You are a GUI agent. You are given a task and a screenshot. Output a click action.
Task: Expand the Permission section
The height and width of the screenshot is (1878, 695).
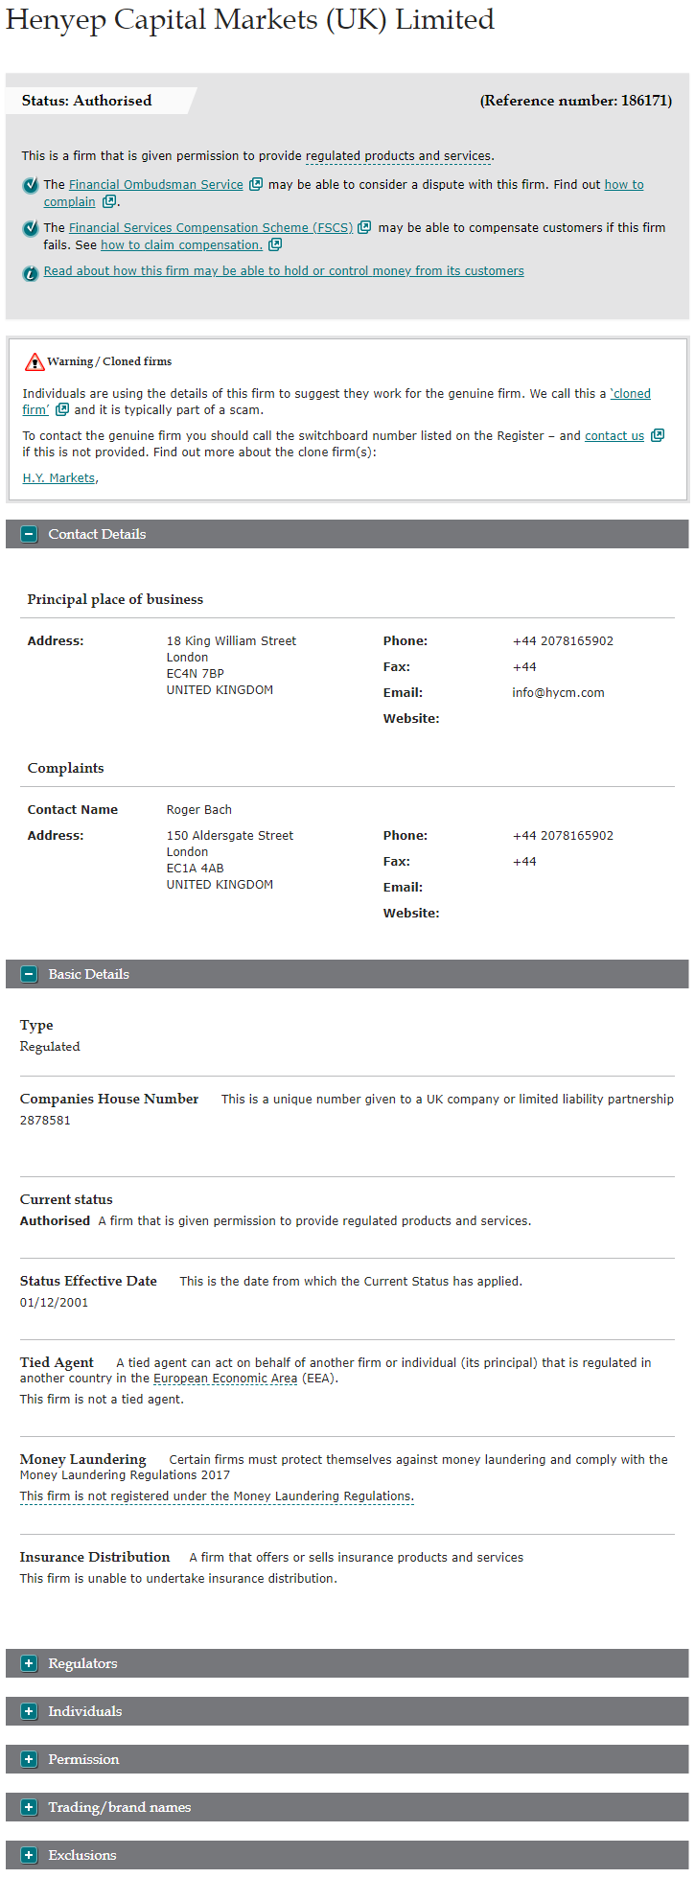(30, 1759)
